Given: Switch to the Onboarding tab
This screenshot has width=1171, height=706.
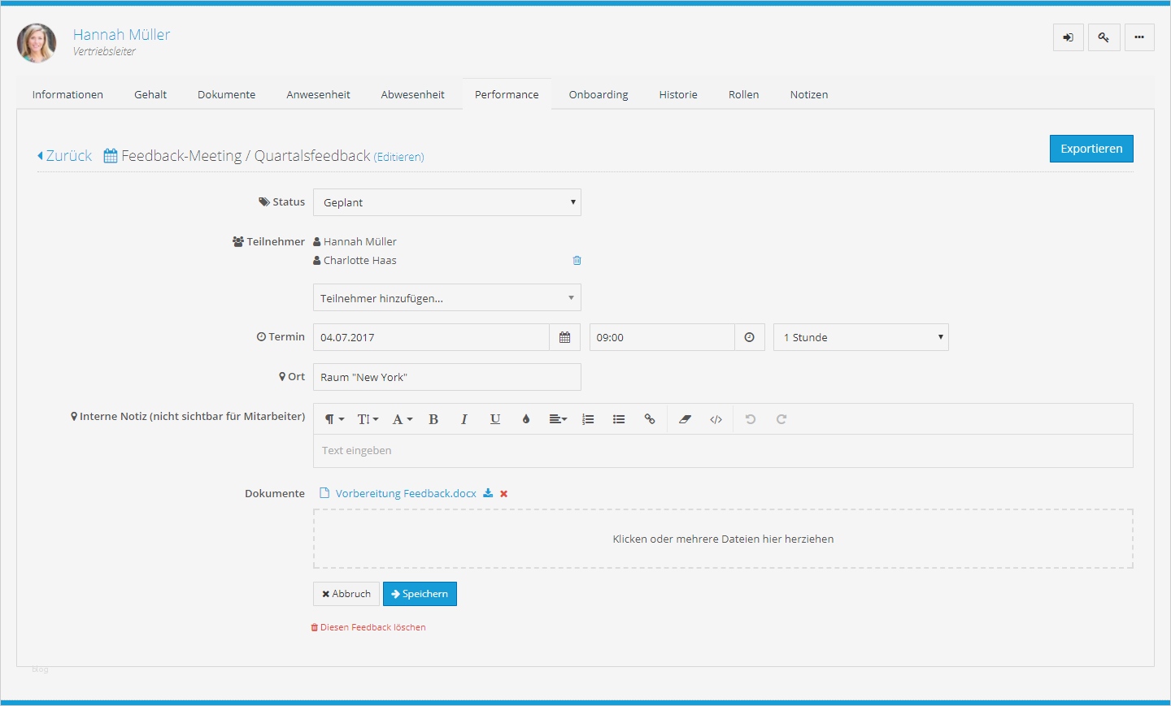Looking at the screenshot, I should [599, 94].
